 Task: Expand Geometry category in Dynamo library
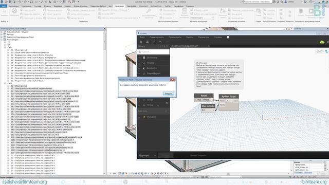[x=139, y=68]
